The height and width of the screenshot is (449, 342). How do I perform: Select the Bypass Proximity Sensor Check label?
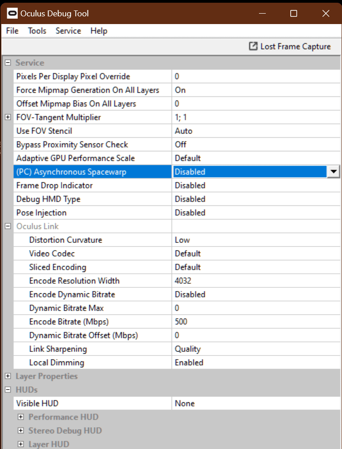pos(72,144)
